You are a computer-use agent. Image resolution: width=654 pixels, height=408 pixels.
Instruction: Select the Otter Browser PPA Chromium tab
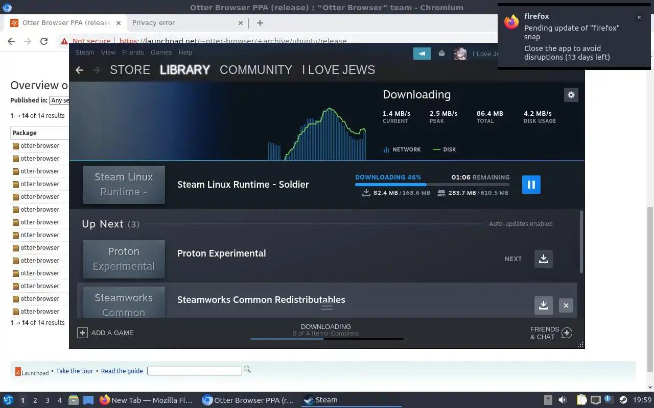(65, 22)
